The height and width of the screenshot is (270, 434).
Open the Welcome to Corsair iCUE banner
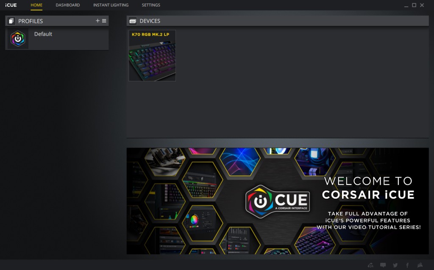pyautogui.click(x=278, y=201)
